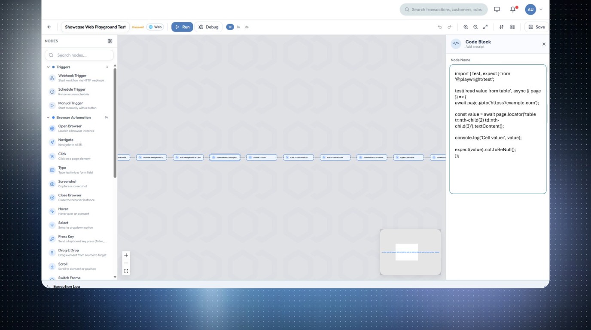Screen dimensions: 591x330
Task: Expand canvas with the diagonal arrows icon
Action: (485, 27)
